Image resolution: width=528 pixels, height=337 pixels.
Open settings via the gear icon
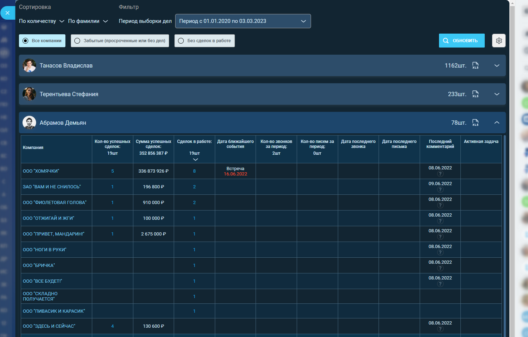(x=499, y=41)
